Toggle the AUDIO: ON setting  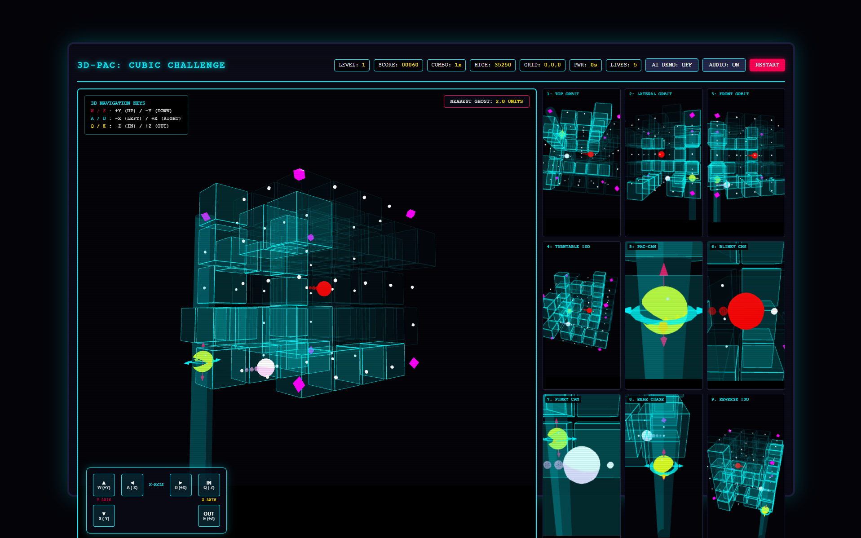[724, 65]
